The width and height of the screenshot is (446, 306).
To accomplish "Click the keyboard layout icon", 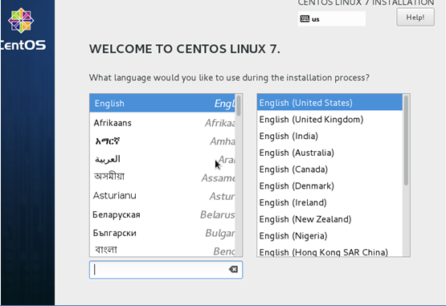I will (x=305, y=18).
